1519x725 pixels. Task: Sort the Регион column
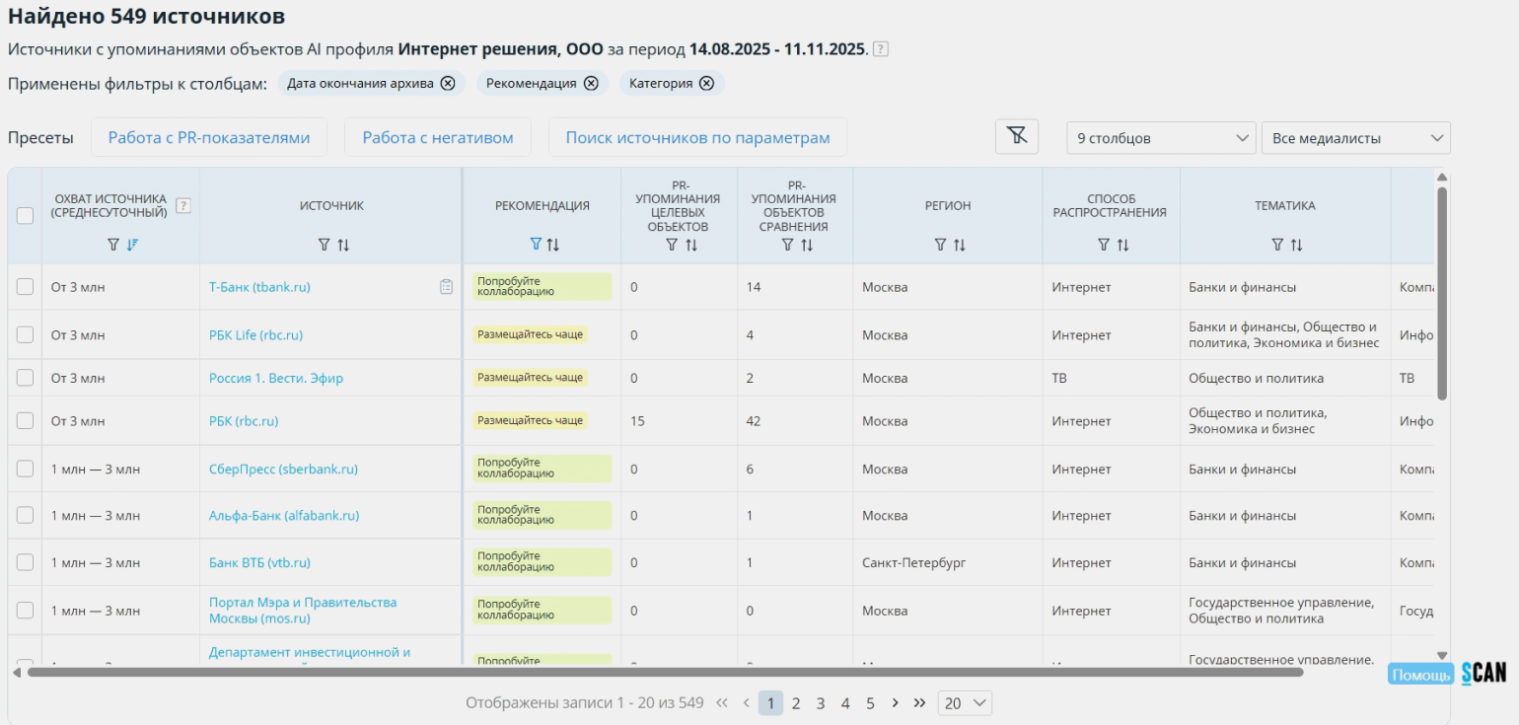[960, 245]
